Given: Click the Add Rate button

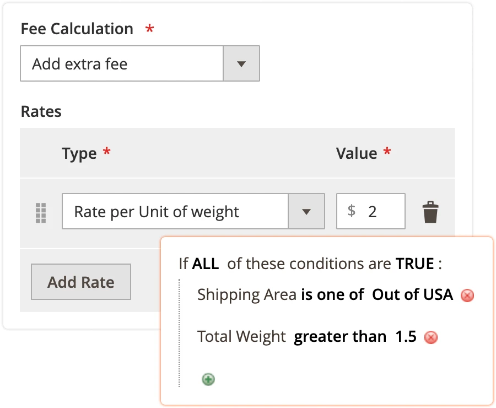Looking at the screenshot, I should (x=80, y=282).
